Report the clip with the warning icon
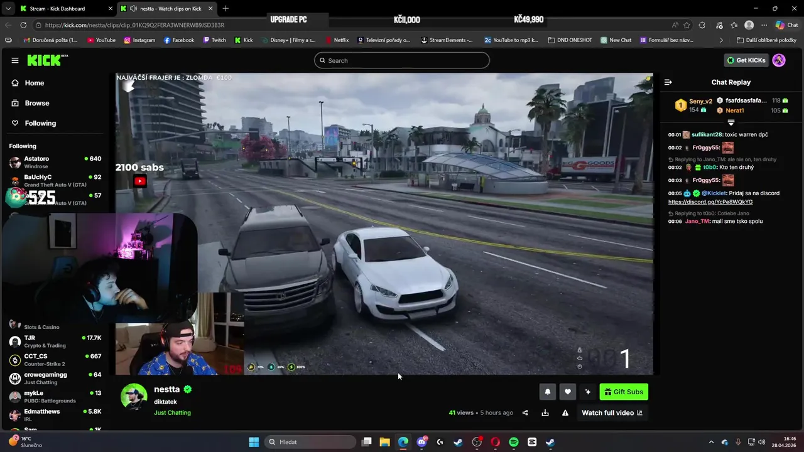 (565, 413)
